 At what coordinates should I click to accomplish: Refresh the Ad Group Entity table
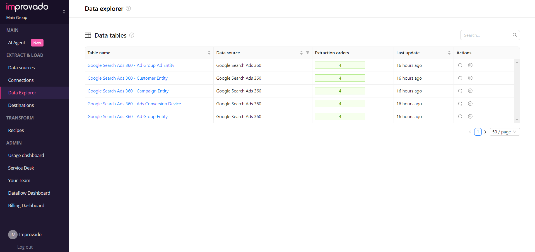tap(460, 116)
